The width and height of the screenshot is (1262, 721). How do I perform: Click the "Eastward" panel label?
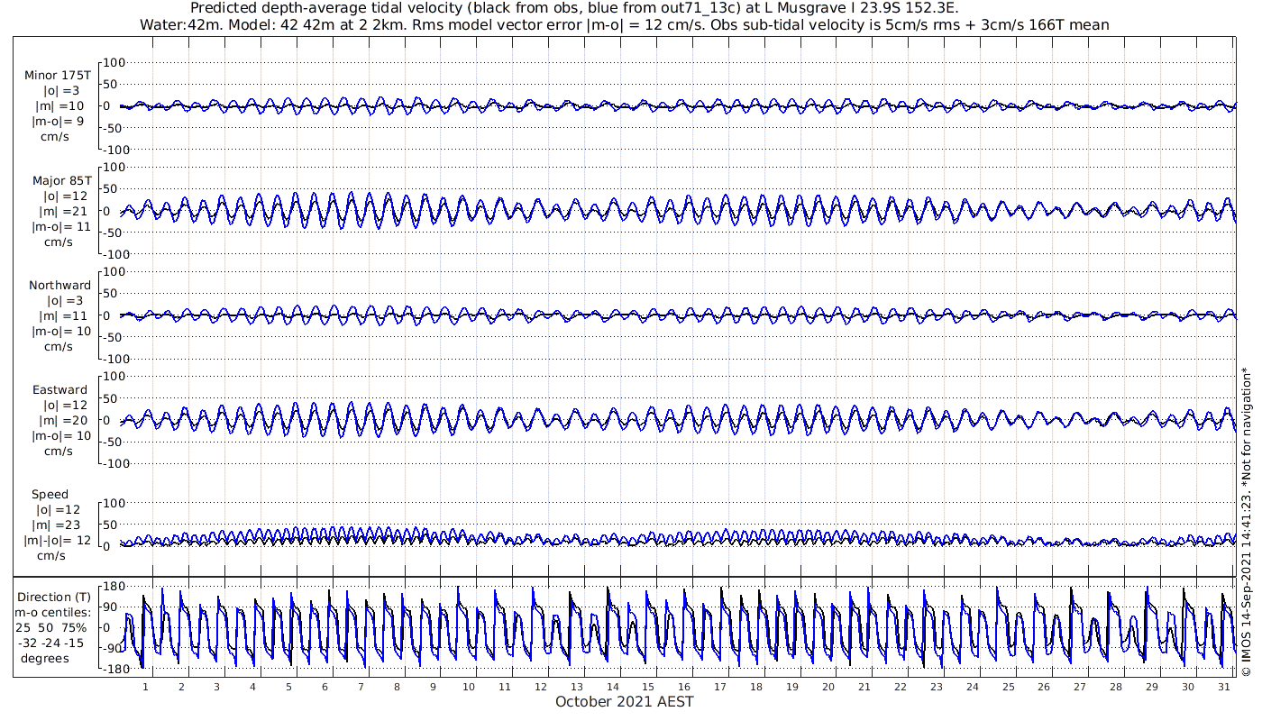coord(59,390)
